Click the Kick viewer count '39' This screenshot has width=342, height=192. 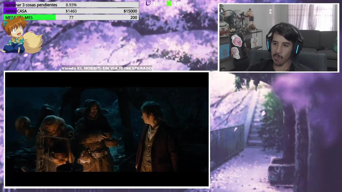click(x=176, y=3)
